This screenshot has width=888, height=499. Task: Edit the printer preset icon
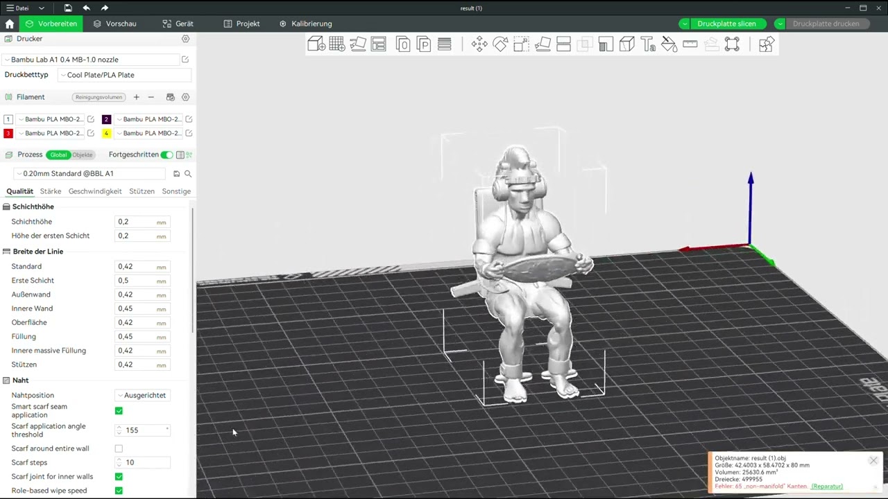point(185,60)
